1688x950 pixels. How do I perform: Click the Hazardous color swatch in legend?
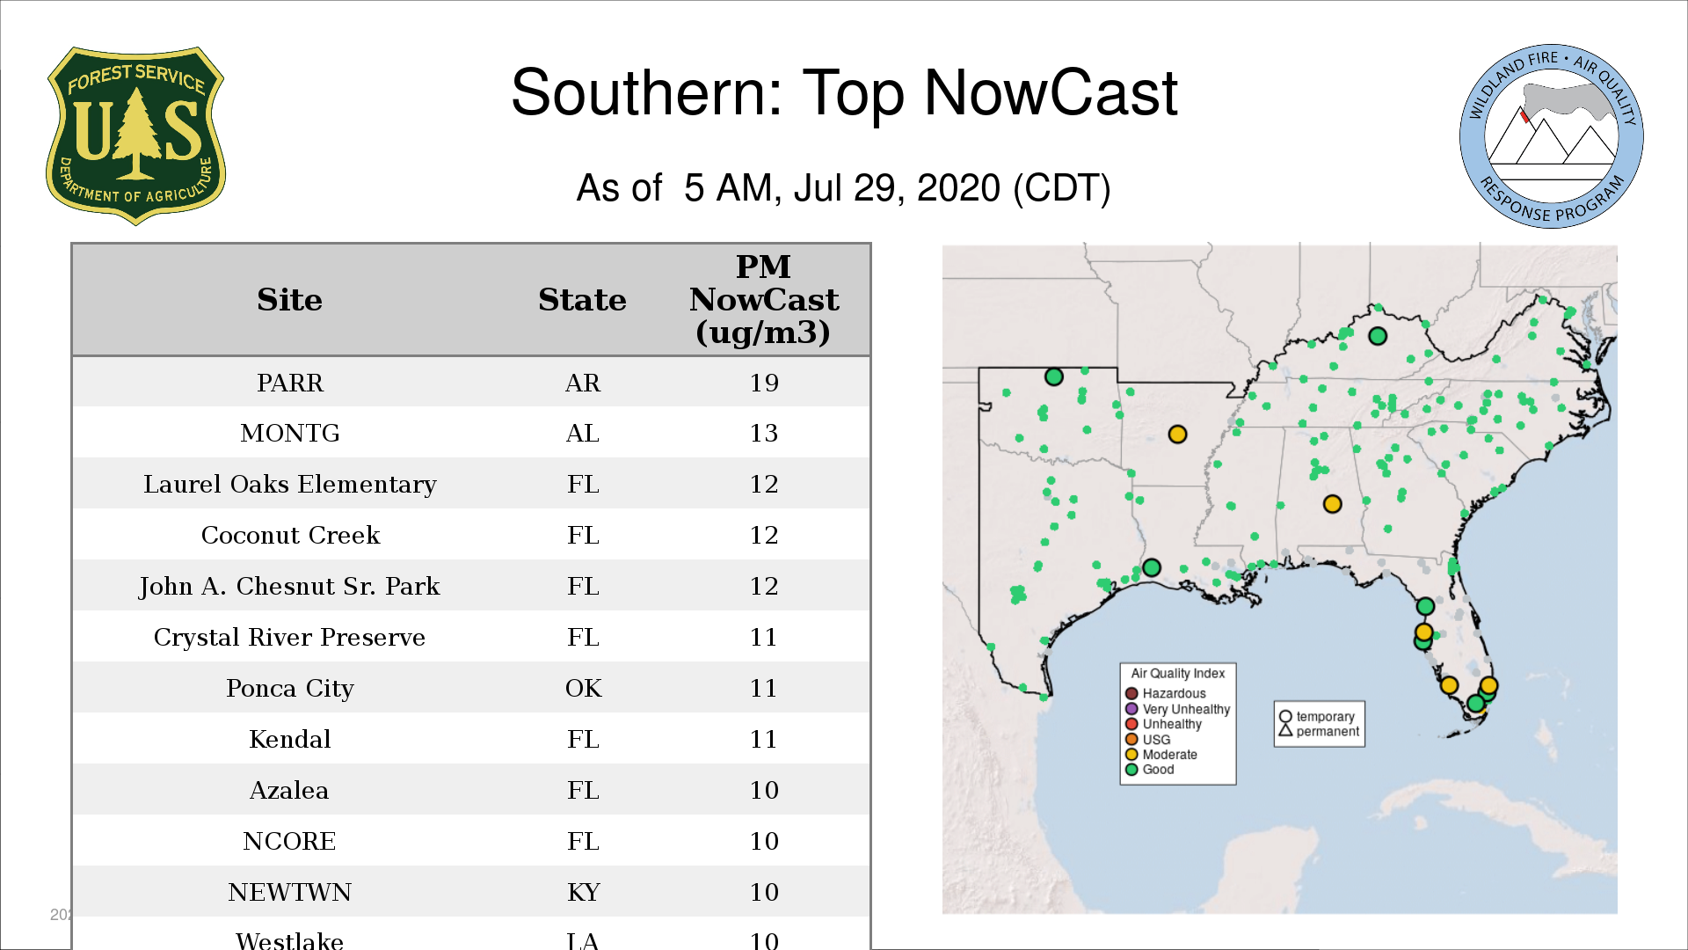point(1131,693)
